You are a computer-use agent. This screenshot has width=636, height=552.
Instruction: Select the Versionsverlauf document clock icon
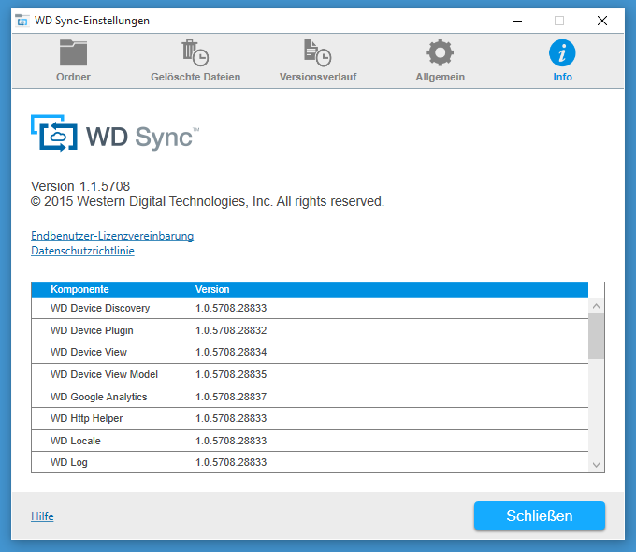[x=318, y=52]
